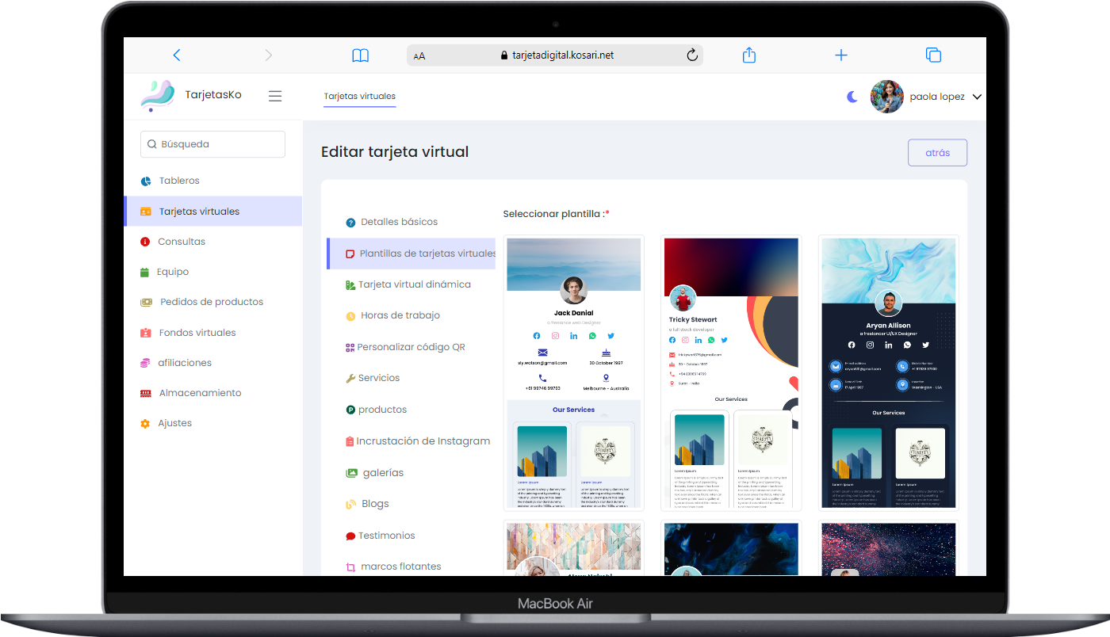
Task: Open the AA reader text size menu
Action: [419, 56]
